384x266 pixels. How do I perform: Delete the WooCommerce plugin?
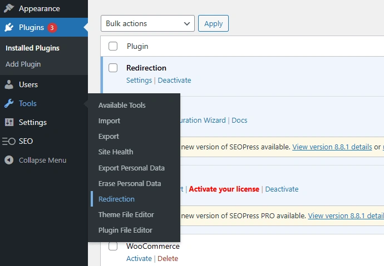coord(168,258)
